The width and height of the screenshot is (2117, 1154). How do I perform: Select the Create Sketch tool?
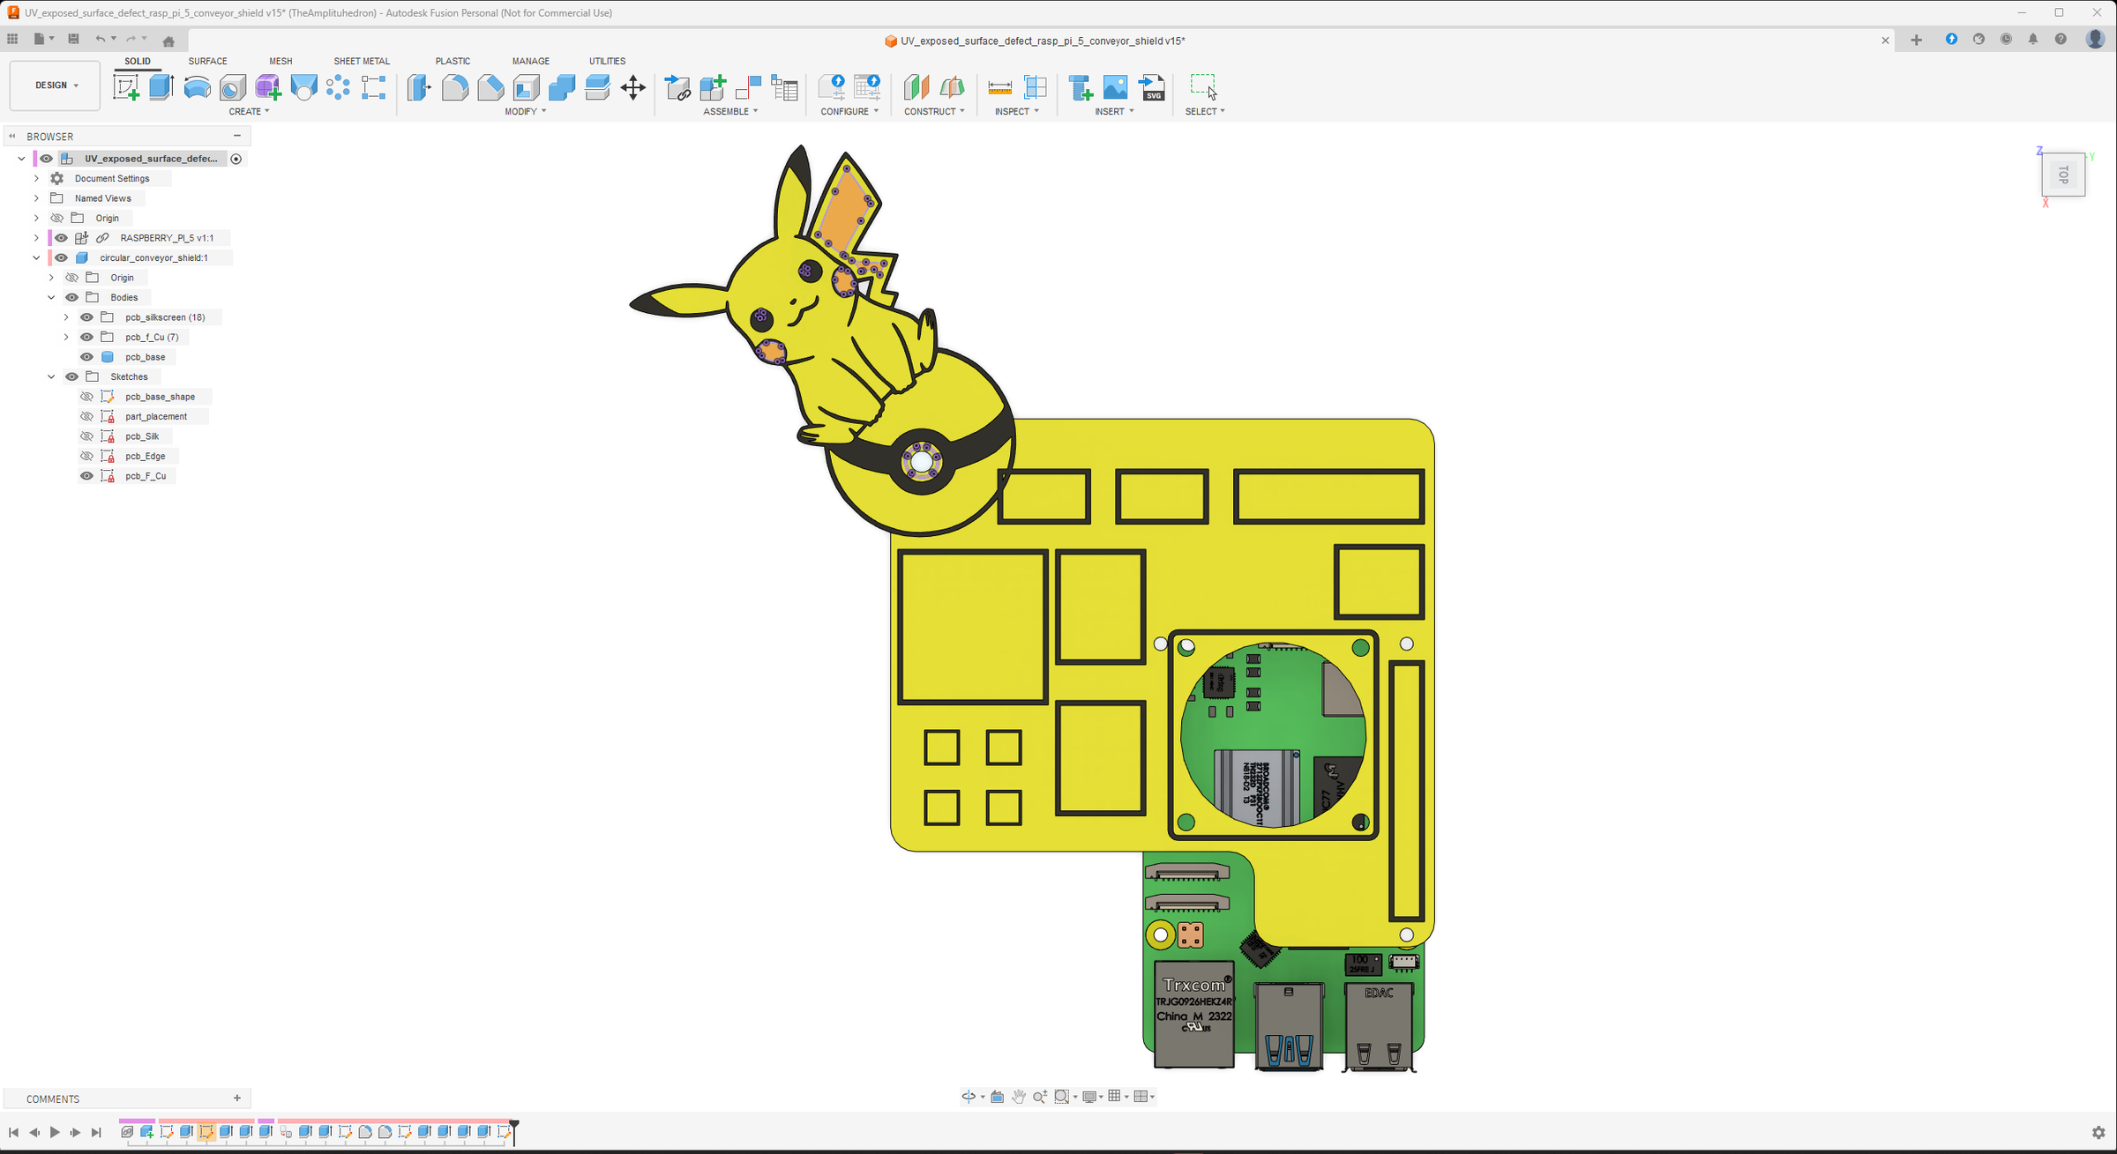pyautogui.click(x=126, y=87)
